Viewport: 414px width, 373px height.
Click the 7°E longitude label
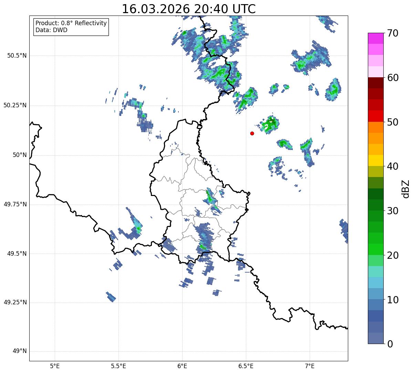(x=310, y=366)
